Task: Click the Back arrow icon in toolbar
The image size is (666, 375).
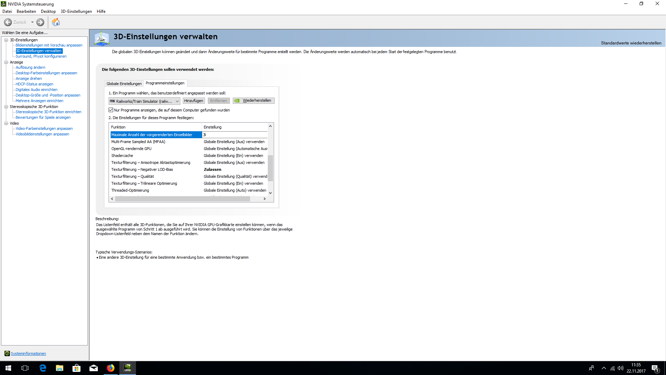Action: [x=8, y=22]
